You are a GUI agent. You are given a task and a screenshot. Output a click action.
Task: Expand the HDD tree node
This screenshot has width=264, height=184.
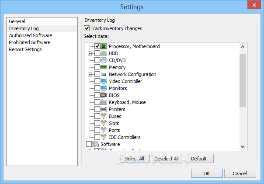click(90, 53)
